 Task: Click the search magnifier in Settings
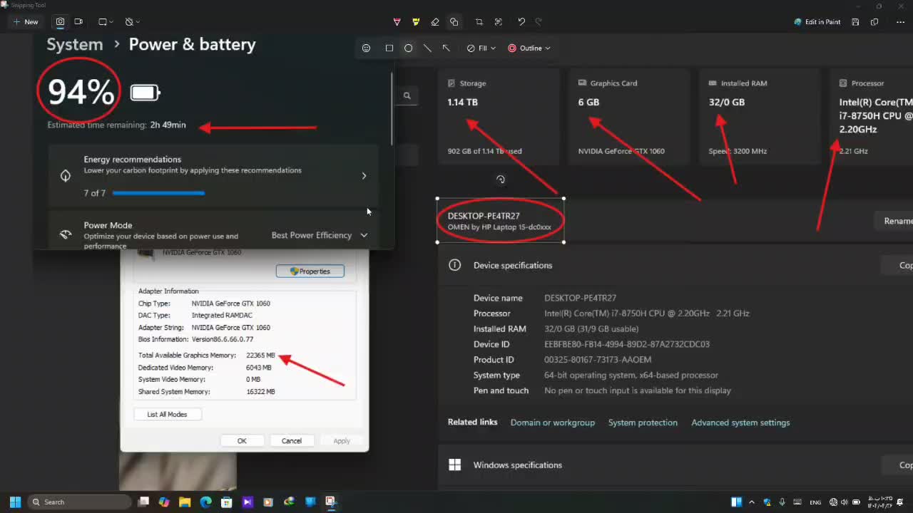(x=407, y=95)
